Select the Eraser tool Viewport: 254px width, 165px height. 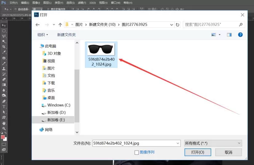(4, 79)
